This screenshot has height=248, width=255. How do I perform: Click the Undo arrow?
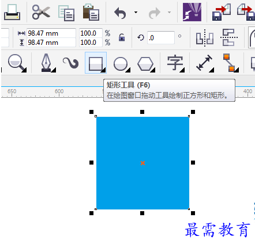[x=120, y=13]
